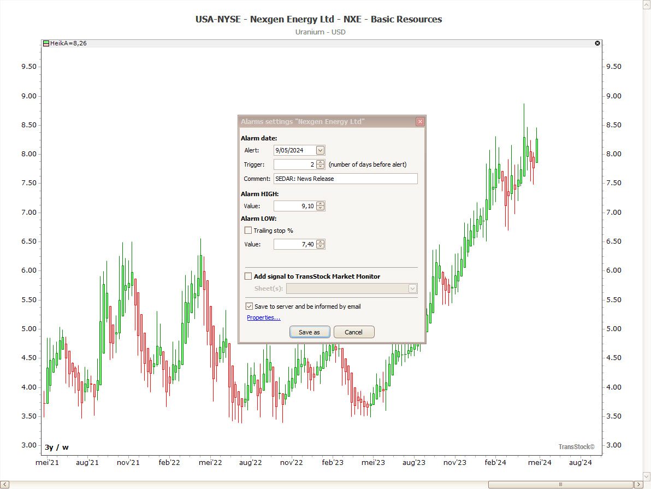Enable the Trailing stop % checkbox

click(x=248, y=231)
